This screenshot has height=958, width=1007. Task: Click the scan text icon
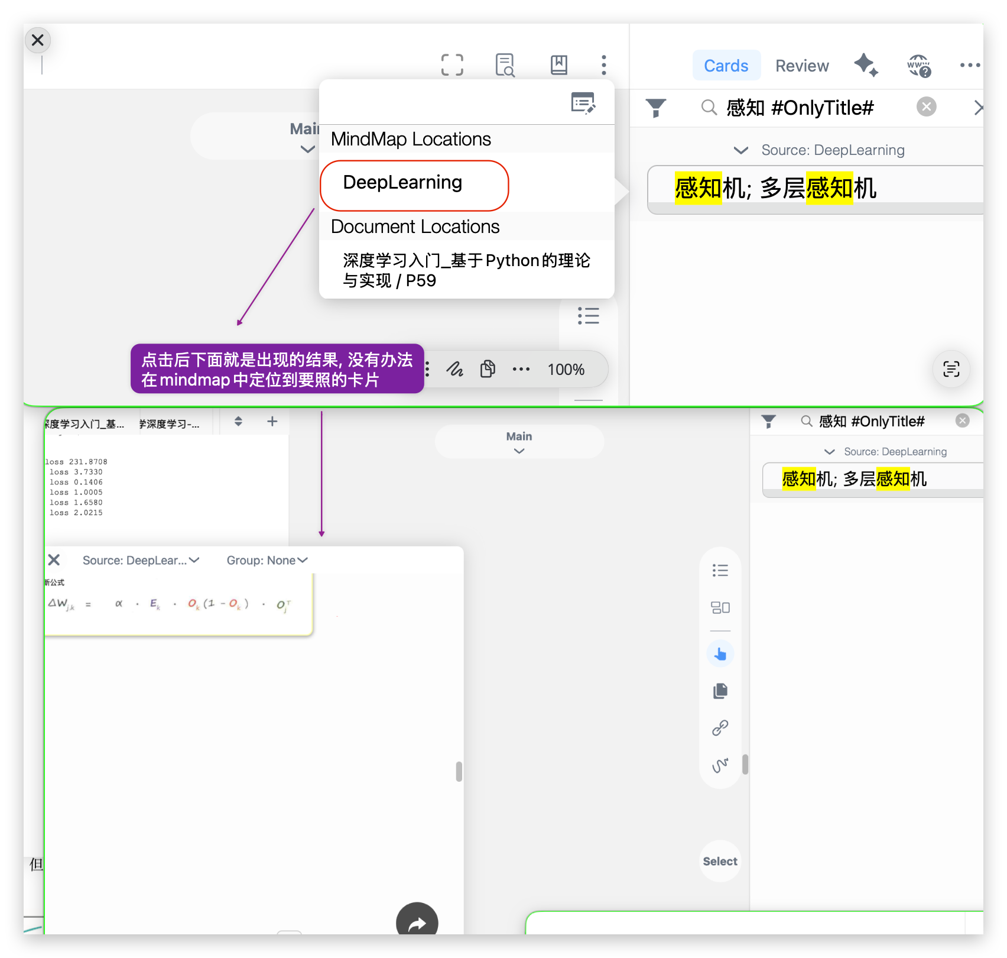coord(951,369)
